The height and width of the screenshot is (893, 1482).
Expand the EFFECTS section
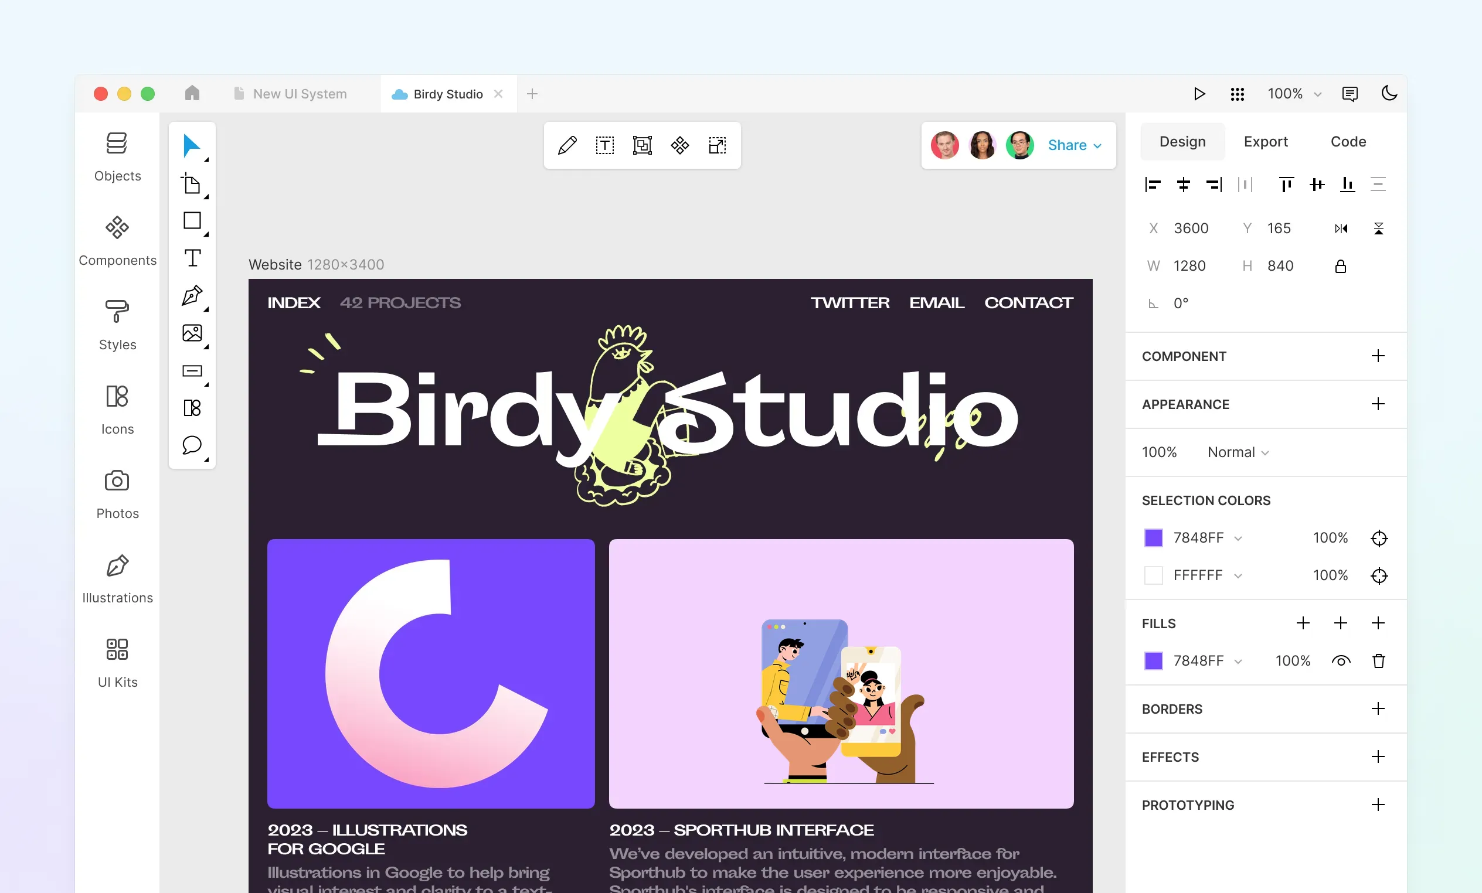coord(1378,757)
